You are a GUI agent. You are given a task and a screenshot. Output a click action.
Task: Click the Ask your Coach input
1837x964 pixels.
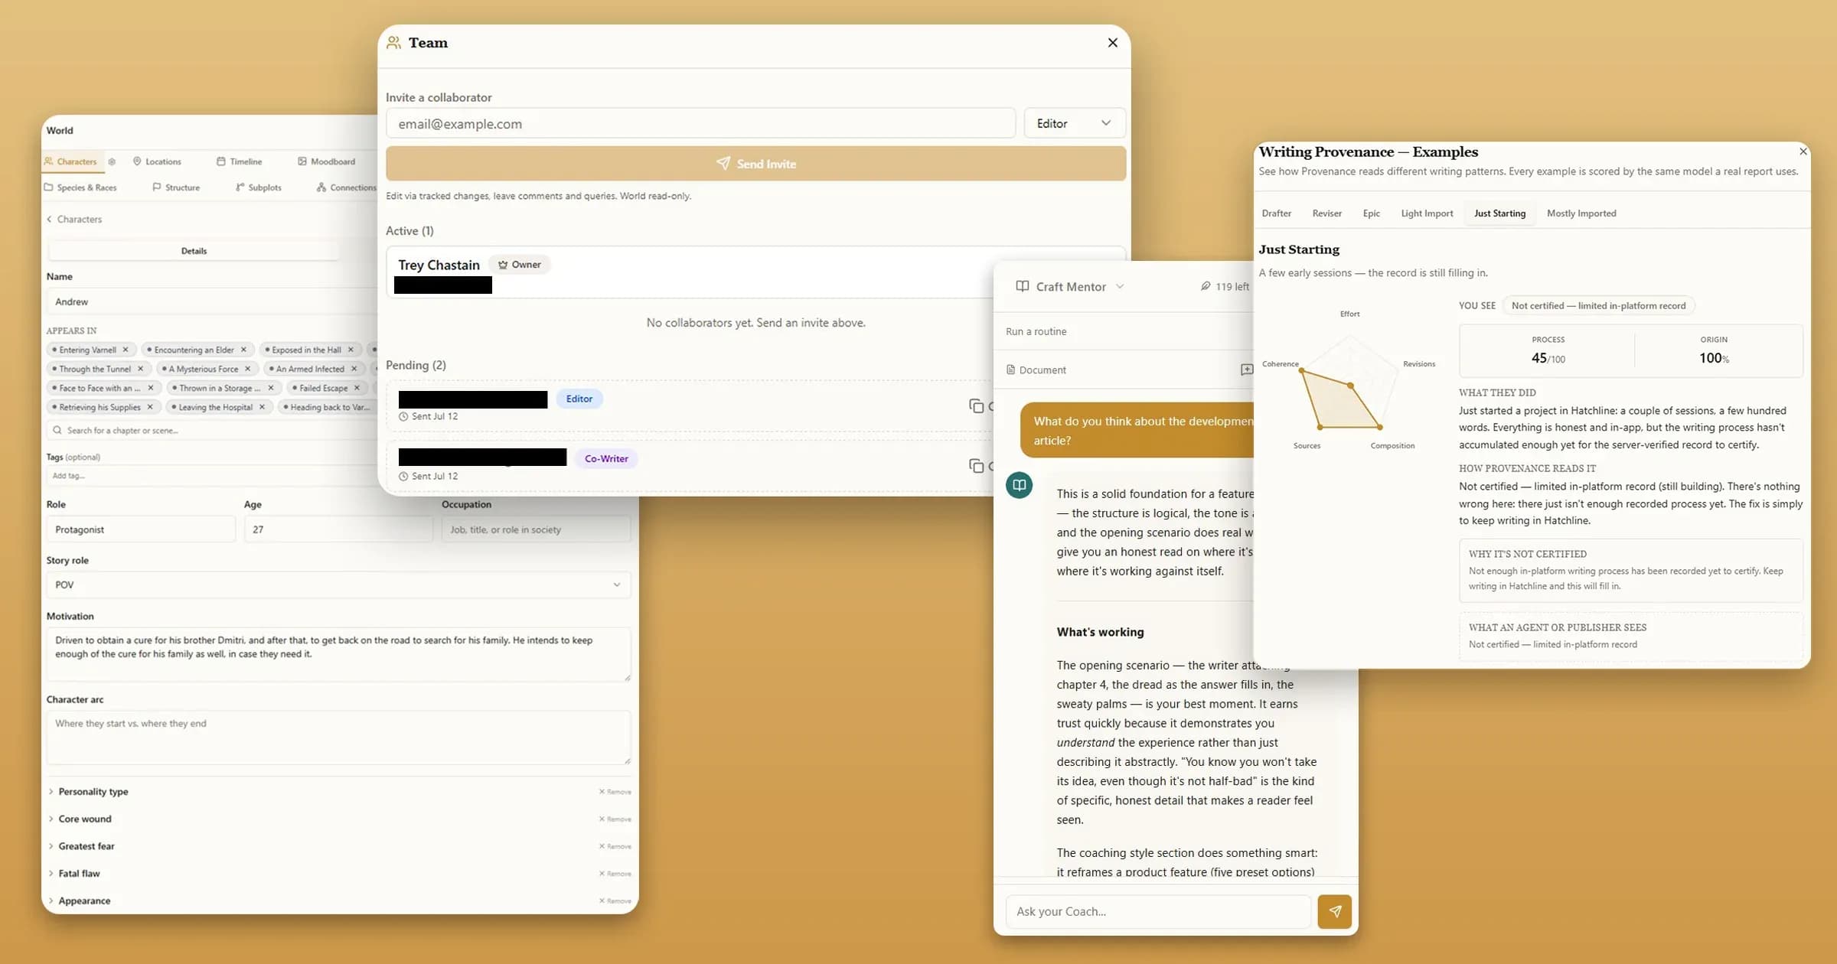pyautogui.click(x=1158, y=911)
